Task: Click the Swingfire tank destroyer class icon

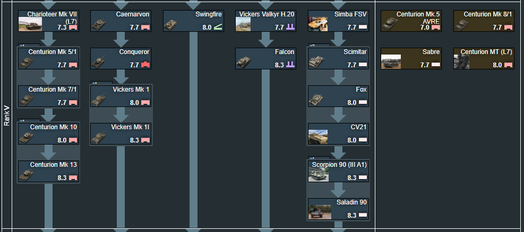Action: [218, 27]
